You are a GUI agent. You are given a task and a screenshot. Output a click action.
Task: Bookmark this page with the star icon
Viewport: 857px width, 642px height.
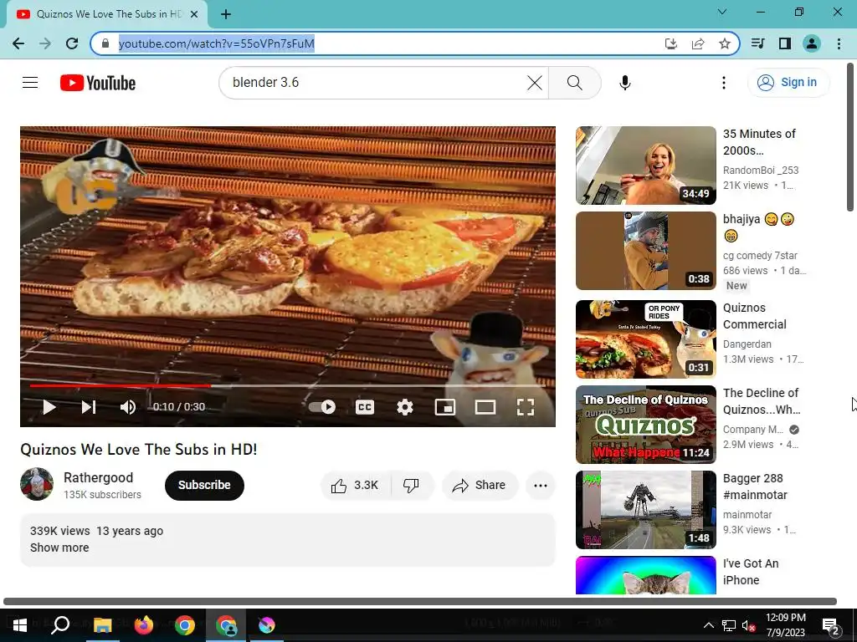tap(724, 43)
